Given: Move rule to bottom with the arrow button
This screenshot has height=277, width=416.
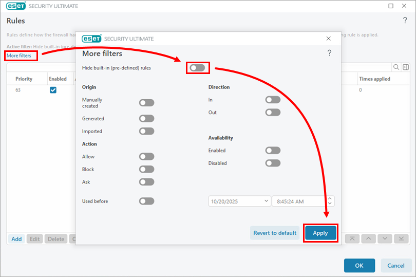Looking at the screenshot, I should coord(401,238).
